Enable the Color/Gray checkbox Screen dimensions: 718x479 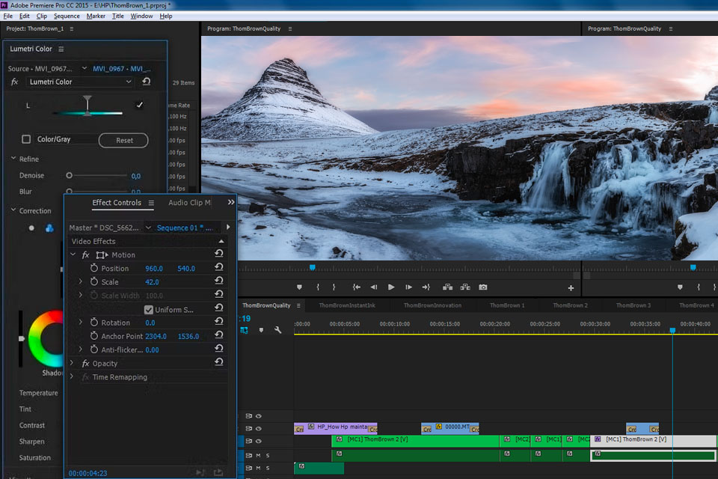(x=26, y=139)
